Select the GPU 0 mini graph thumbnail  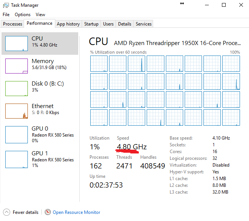pyautogui.click(x=17, y=135)
